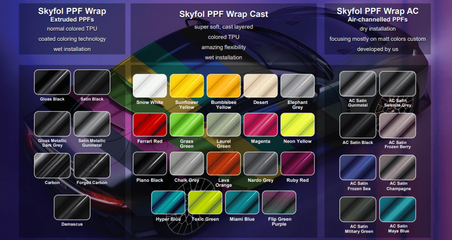Click the Neon Yellow swatch

coord(298,125)
